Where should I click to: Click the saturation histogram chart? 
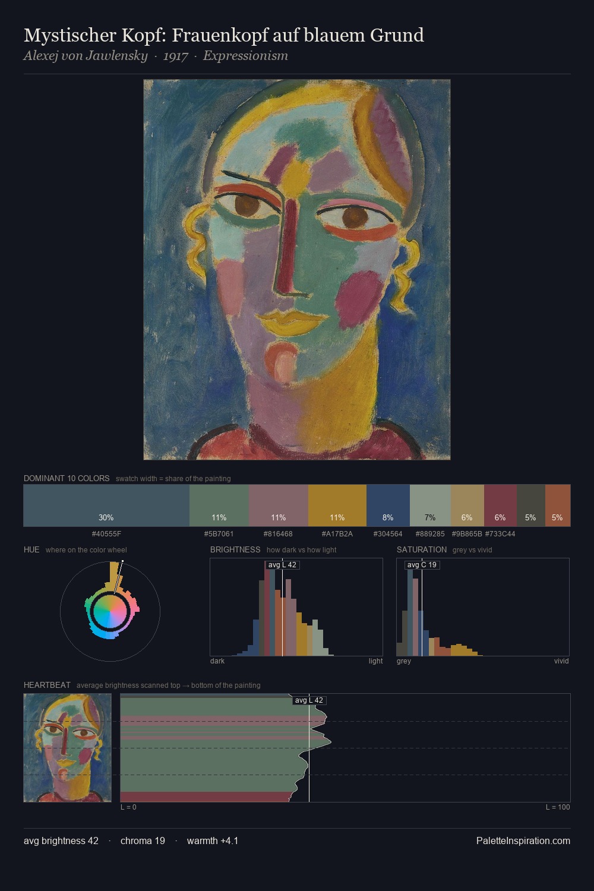pos(483,607)
